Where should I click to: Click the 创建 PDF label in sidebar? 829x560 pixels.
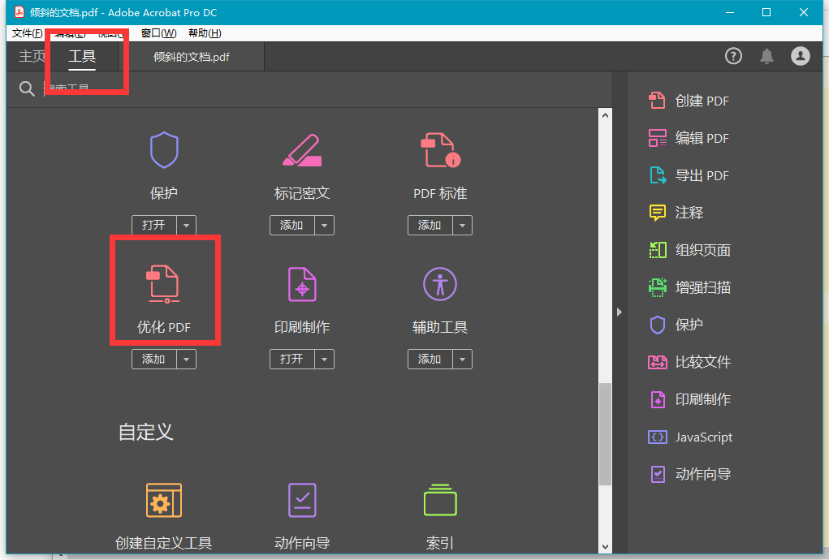click(702, 101)
